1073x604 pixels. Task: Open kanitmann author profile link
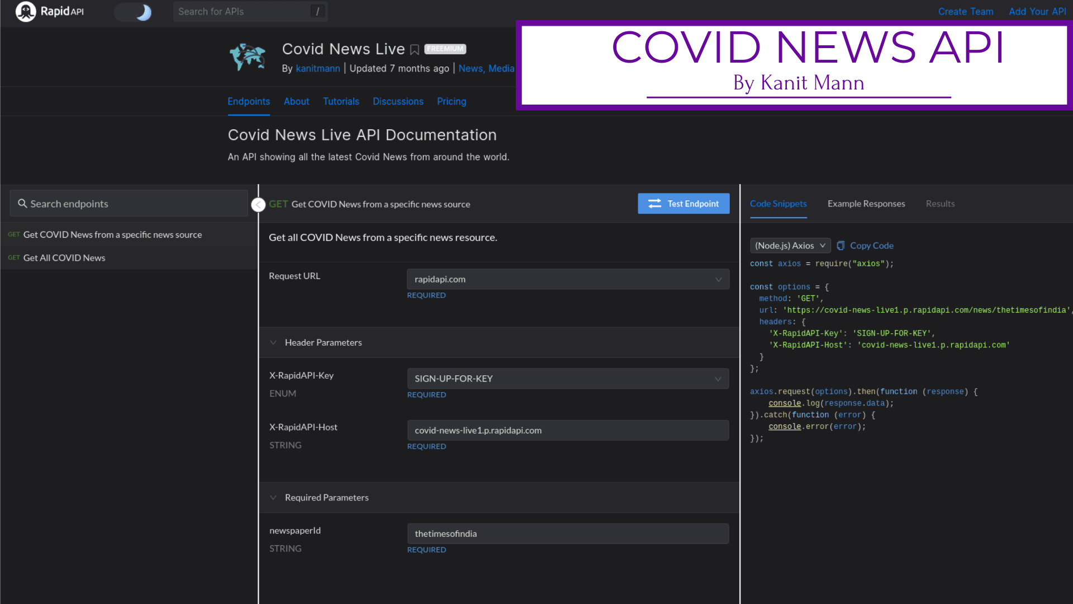(317, 68)
